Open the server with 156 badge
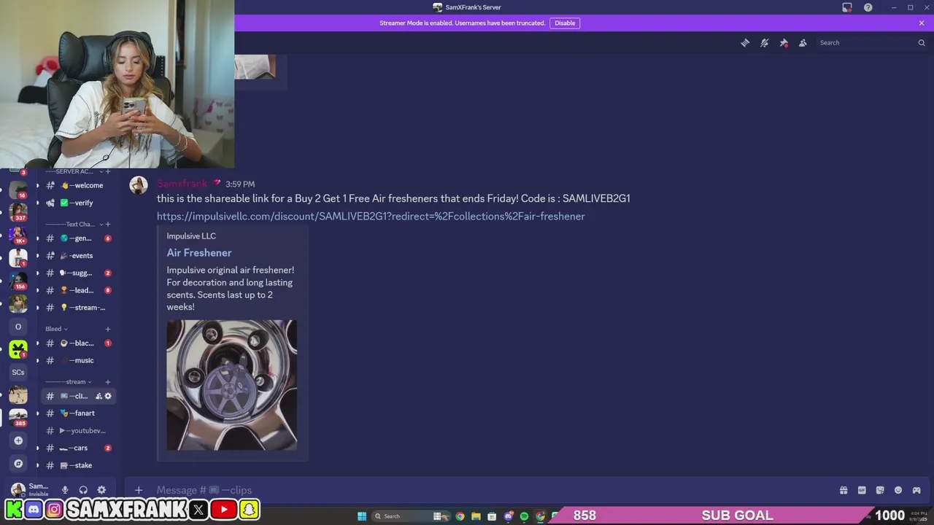The image size is (934, 525). coord(18,280)
